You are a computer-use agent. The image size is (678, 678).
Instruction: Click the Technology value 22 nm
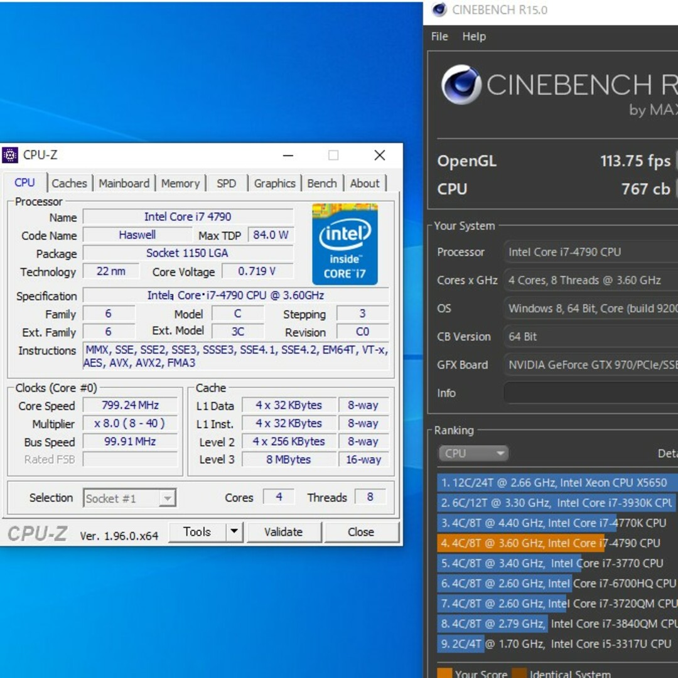pos(111,271)
